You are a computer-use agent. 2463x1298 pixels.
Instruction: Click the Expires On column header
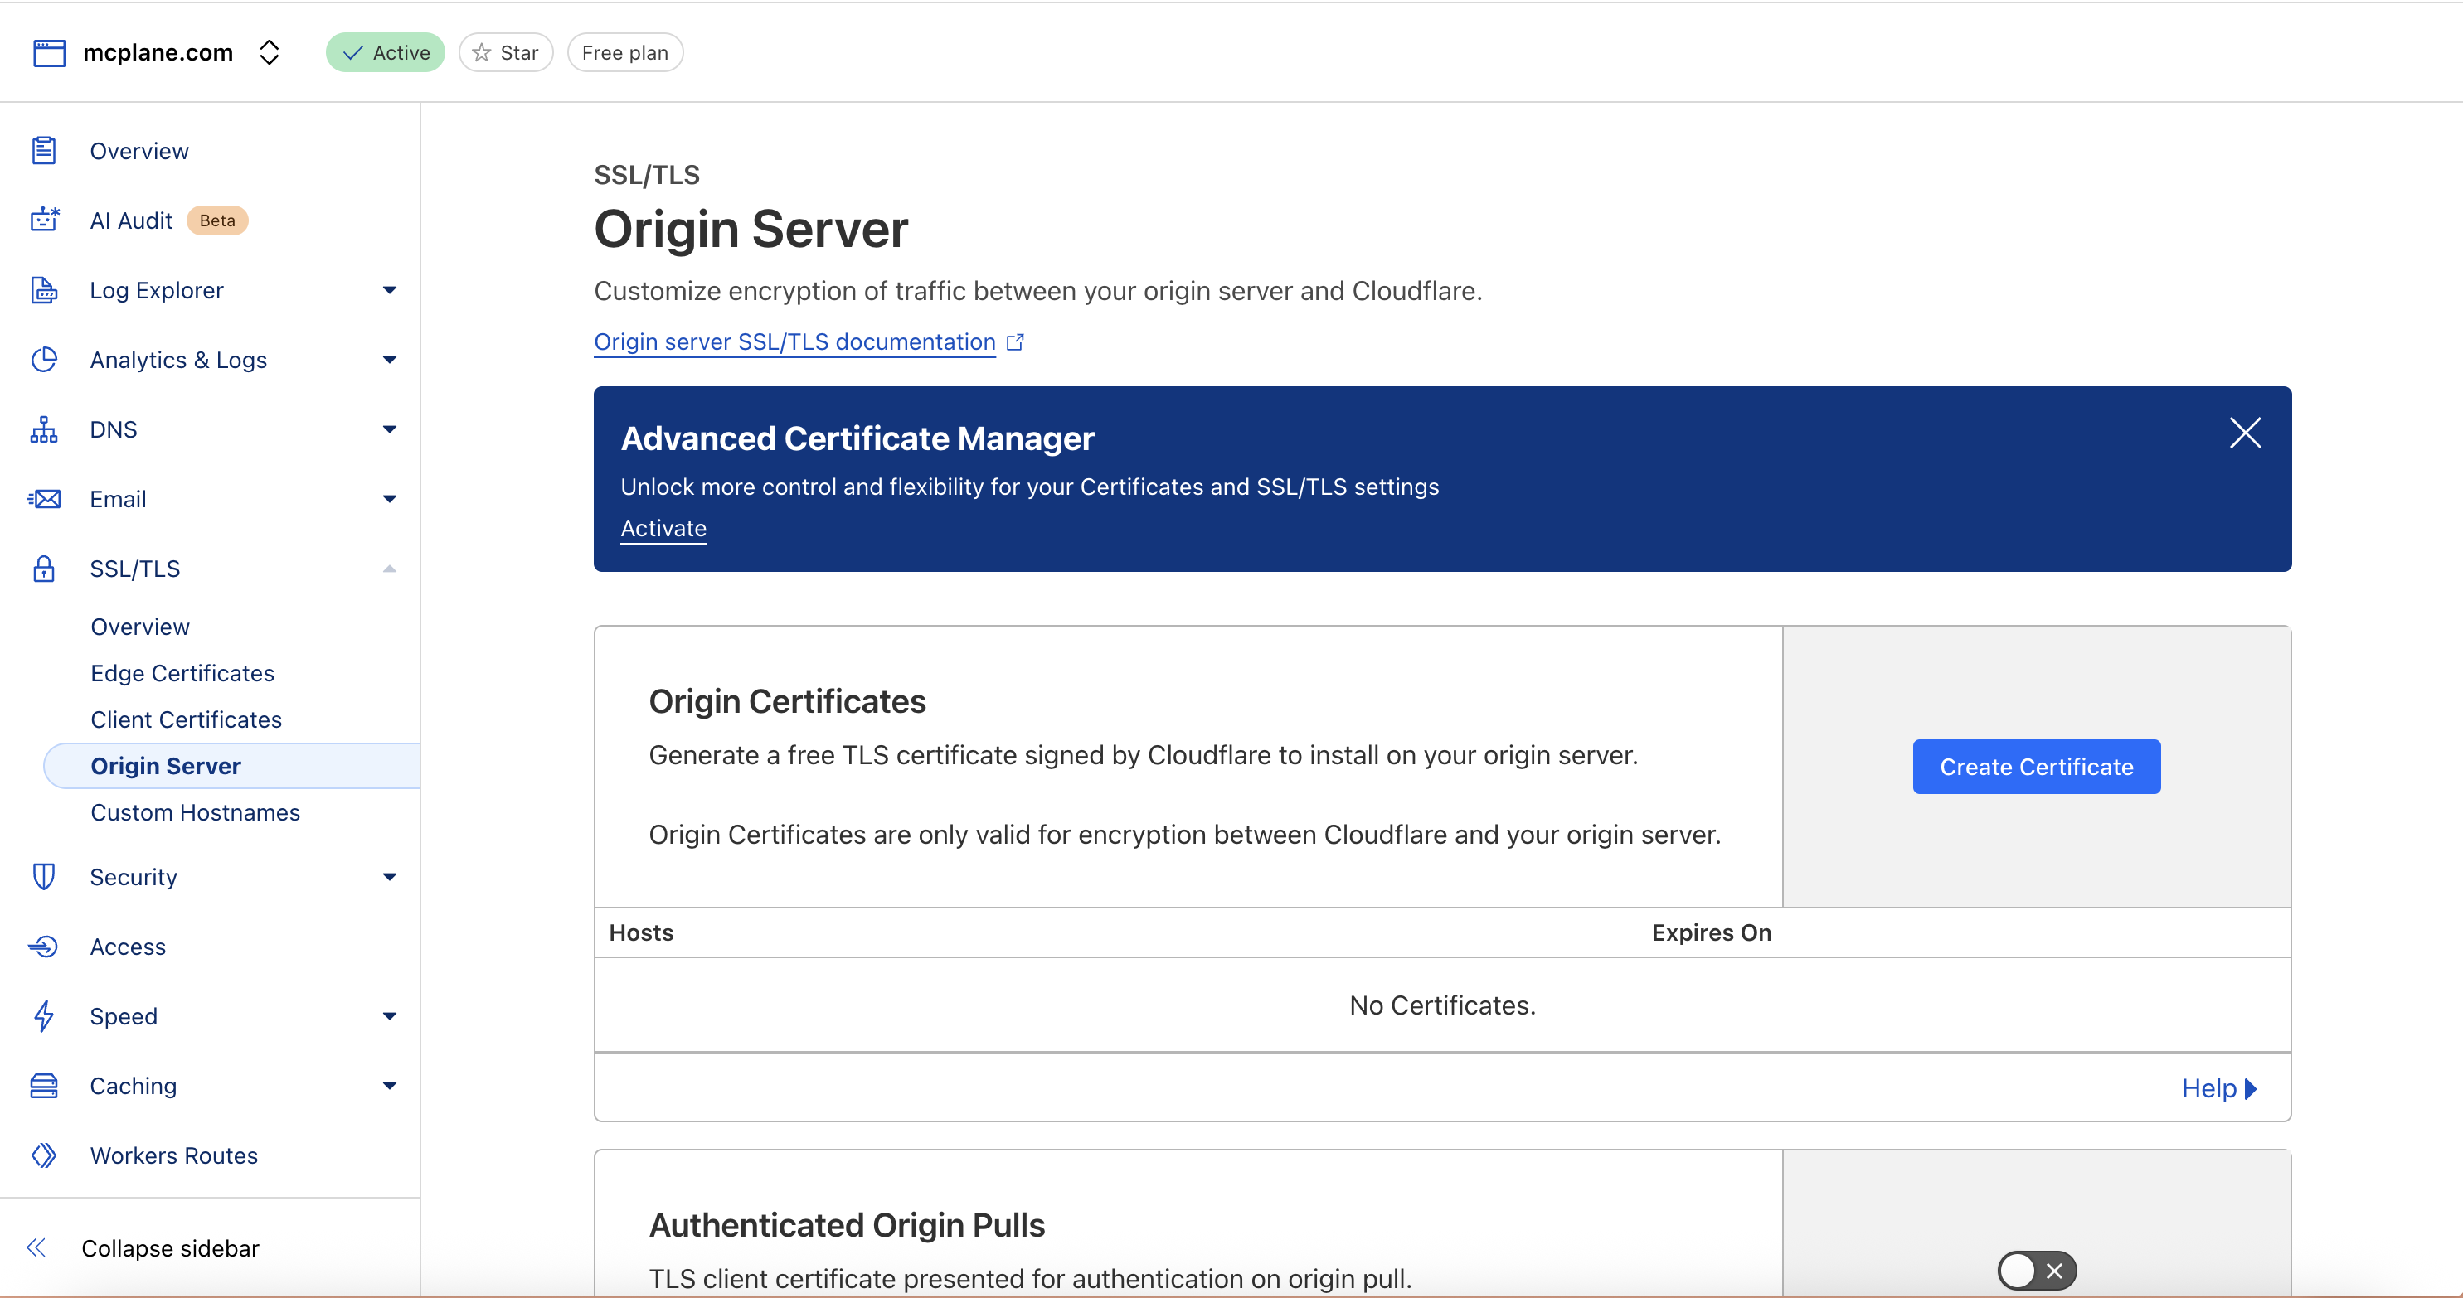click(1712, 932)
